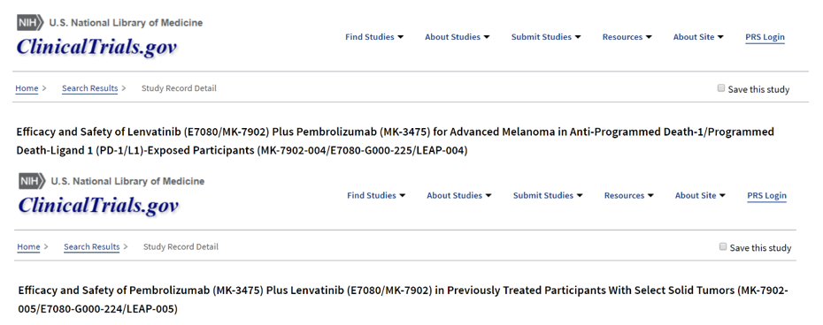
Task: Open lower About Studies menu
Action: pyautogui.click(x=459, y=195)
